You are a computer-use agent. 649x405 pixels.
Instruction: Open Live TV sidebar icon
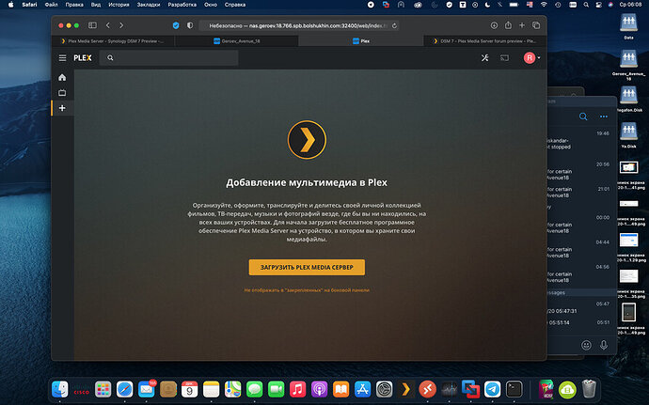coord(62,93)
